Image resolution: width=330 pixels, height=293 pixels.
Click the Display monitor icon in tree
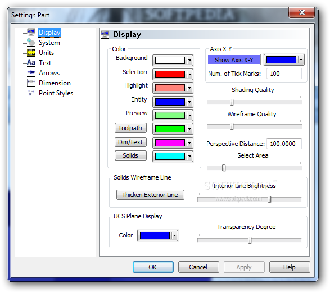tap(31, 33)
